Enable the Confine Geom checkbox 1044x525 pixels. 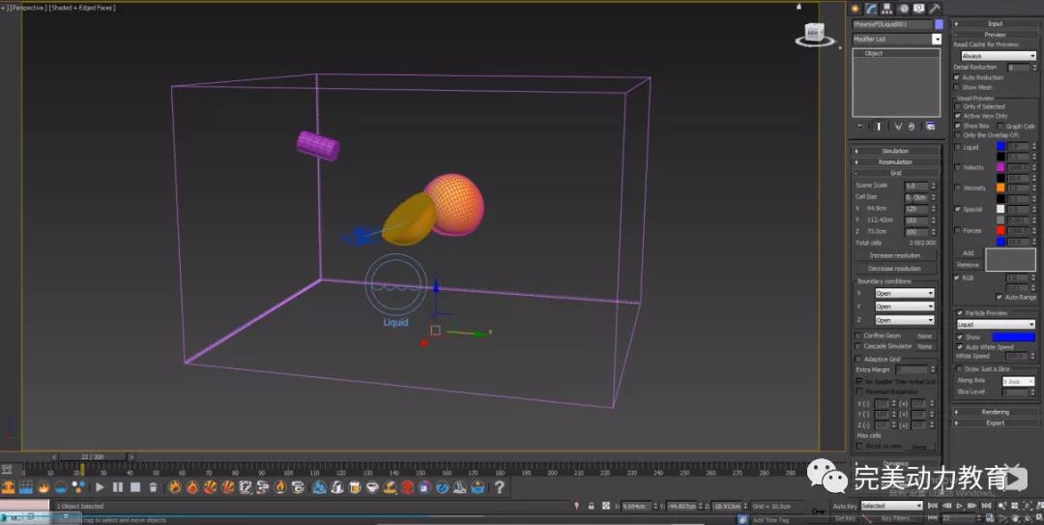pos(858,335)
